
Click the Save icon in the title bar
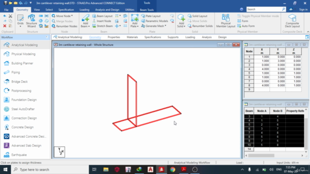5,3
